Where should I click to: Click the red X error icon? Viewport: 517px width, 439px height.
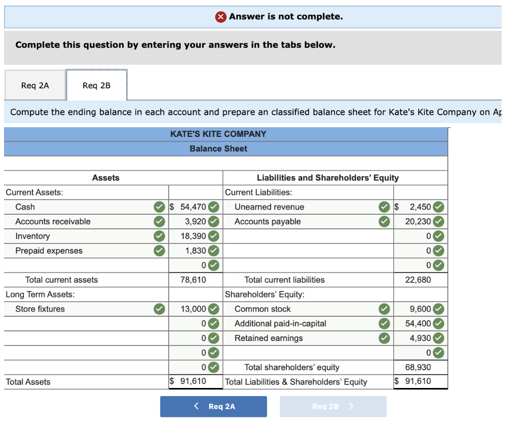tap(221, 17)
